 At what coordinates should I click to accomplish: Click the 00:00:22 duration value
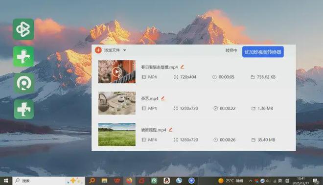[228, 108]
